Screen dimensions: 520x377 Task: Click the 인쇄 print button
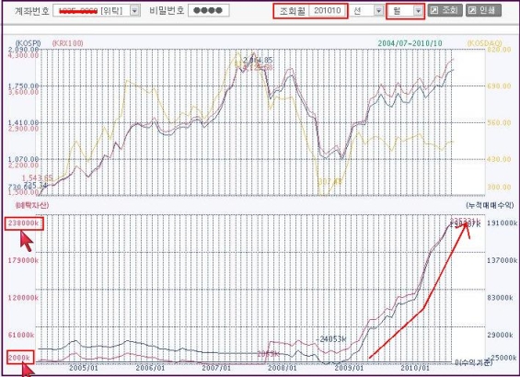coord(483,11)
